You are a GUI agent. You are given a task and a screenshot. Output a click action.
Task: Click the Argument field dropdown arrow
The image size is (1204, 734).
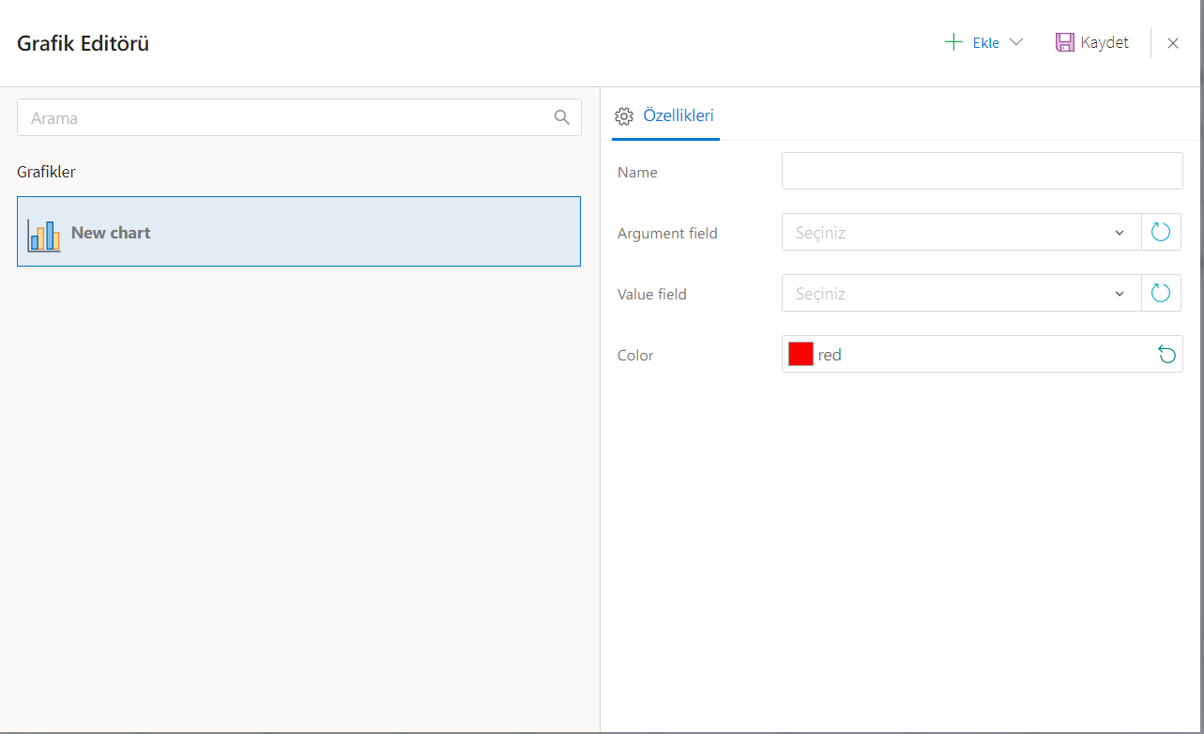coord(1120,233)
